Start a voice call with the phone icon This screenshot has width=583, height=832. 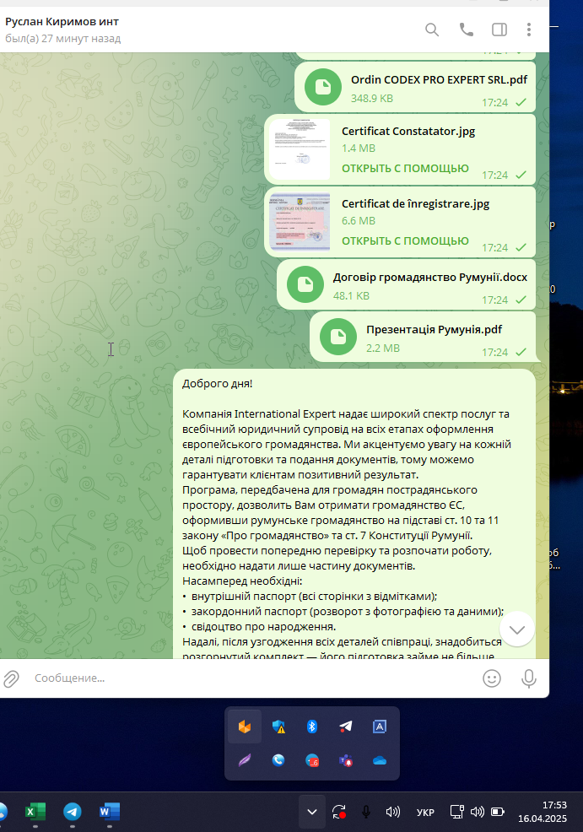tap(466, 30)
